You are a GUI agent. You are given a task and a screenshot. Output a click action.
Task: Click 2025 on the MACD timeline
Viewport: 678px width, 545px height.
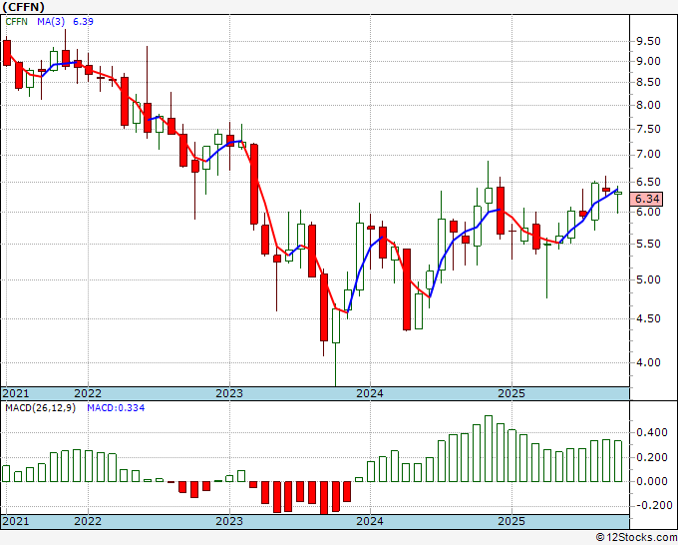click(511, 521)
